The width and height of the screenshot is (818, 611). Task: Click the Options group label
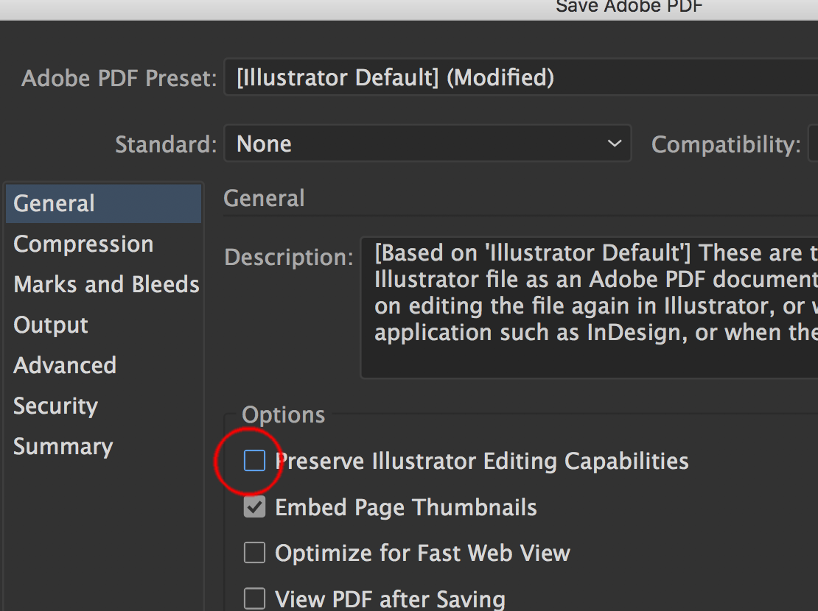[x=283, y=415]
